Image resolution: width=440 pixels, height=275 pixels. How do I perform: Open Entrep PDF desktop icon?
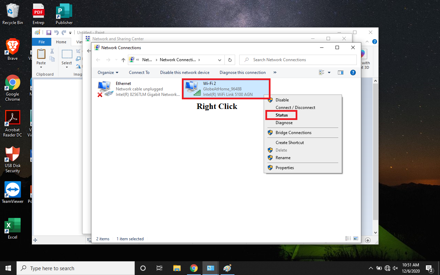click(x=38, y=14)
